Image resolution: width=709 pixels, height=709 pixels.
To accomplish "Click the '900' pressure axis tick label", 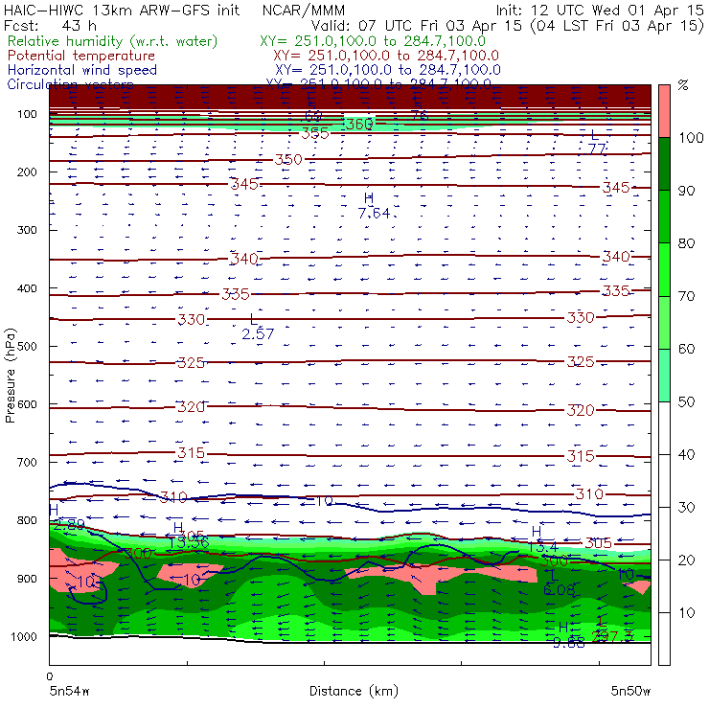I will pyautogui.click(x=27, y=579).
